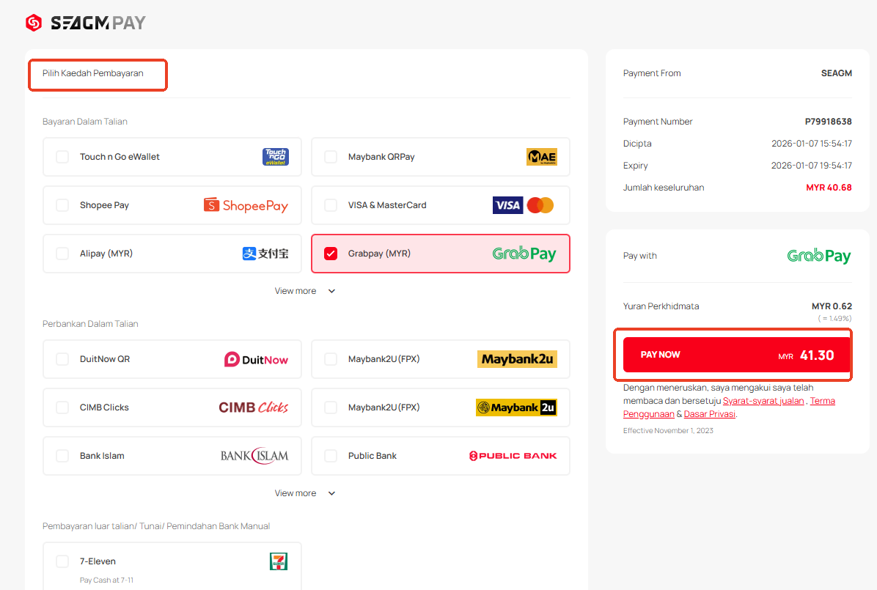Uncheck the Grabpay (MYR) checkbox
Screen dimensions: 877x590
pyautogui.click(x=331, y=254)
